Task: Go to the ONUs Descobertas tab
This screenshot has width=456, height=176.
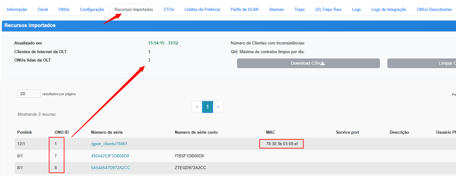Action: click(434, 9)
